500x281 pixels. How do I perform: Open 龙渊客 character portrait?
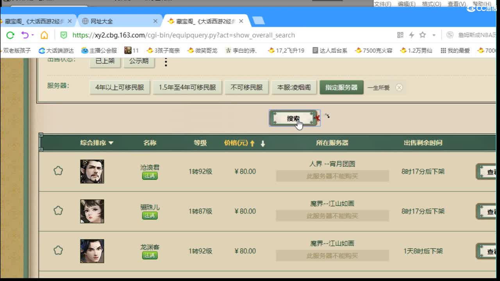(x=92, y=251)
